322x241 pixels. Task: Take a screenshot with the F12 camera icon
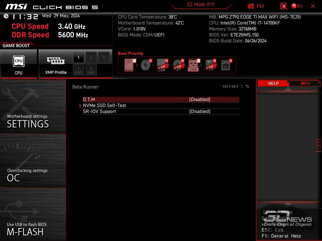(251, 6)
